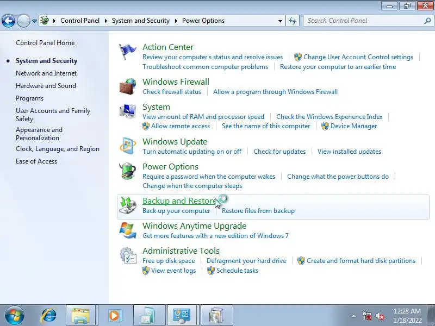435x326 pixels.
Task: Click the Backup and Restore drive icon
Action: click(x=128, y=205)
